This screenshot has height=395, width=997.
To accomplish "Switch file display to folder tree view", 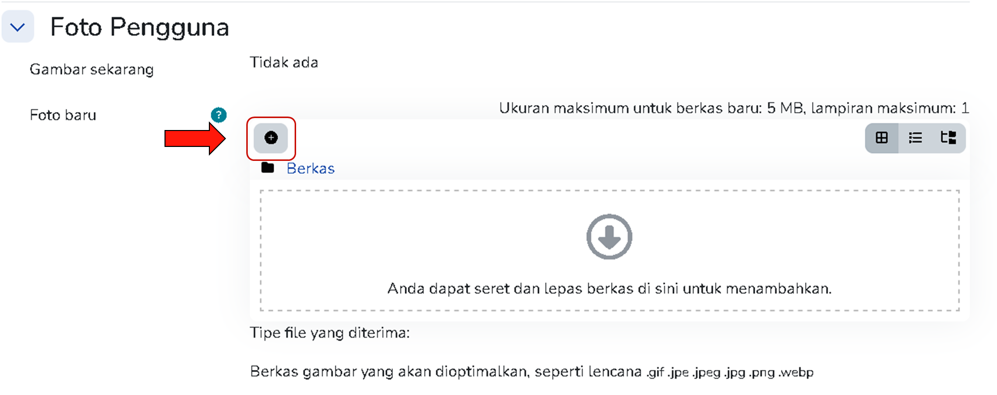I will [x=948, y=138].
